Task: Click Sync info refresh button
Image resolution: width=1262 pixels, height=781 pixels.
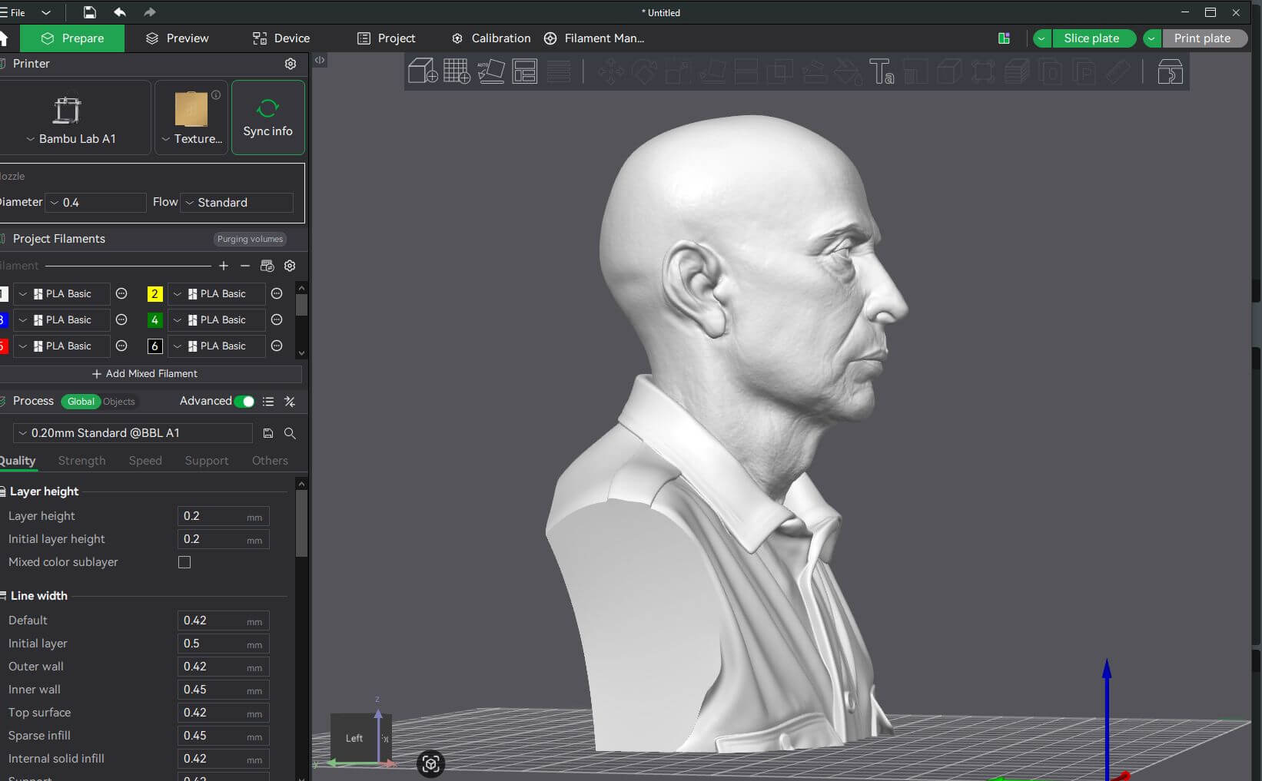Action: click(x=267, y=117)
